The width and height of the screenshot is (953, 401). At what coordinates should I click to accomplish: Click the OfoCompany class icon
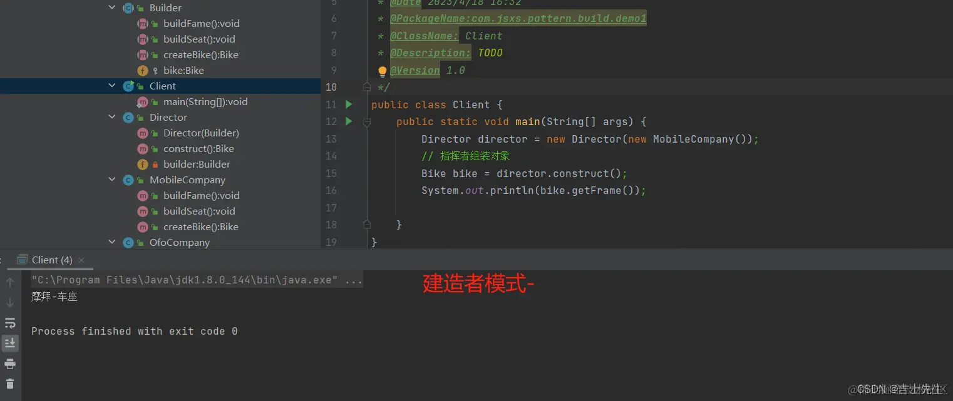click(128, 242)
